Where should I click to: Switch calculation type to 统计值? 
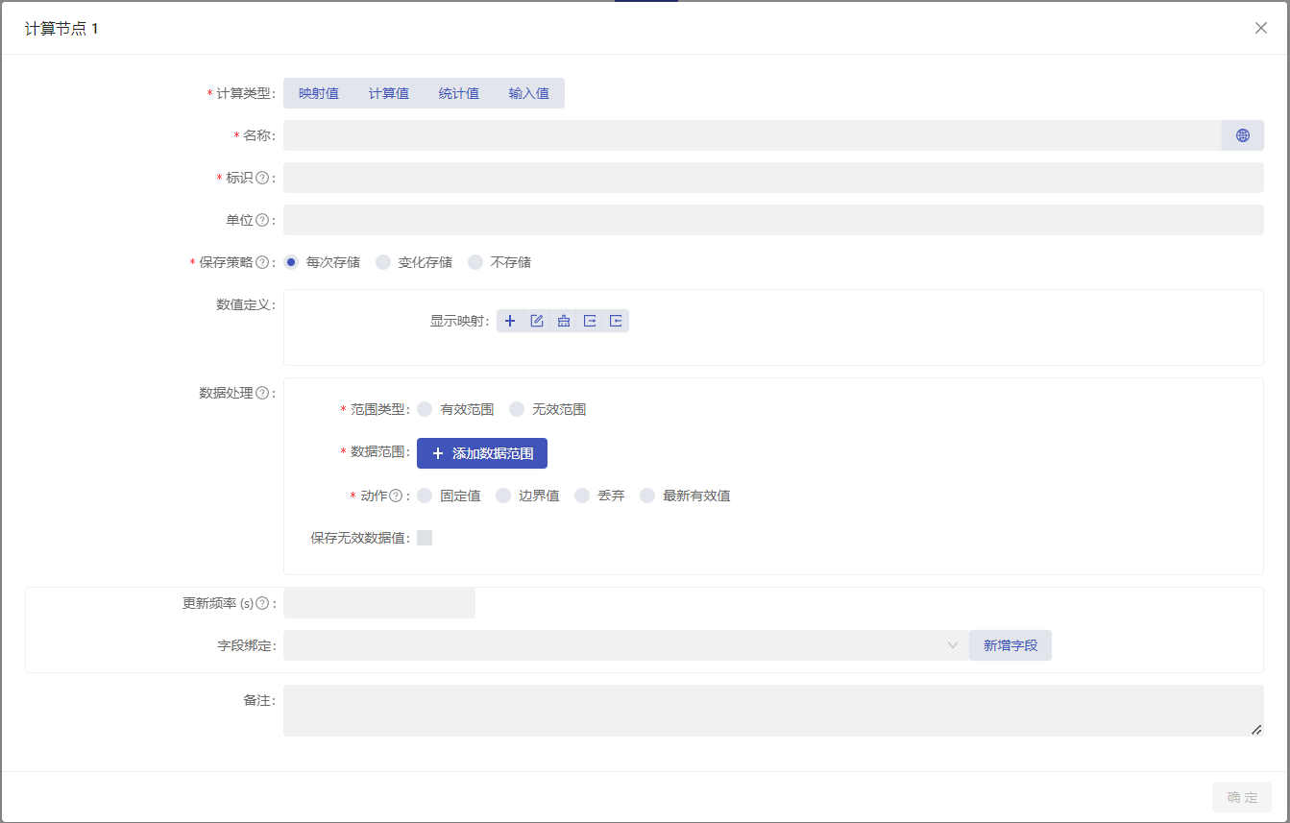(x=459, y=93)
